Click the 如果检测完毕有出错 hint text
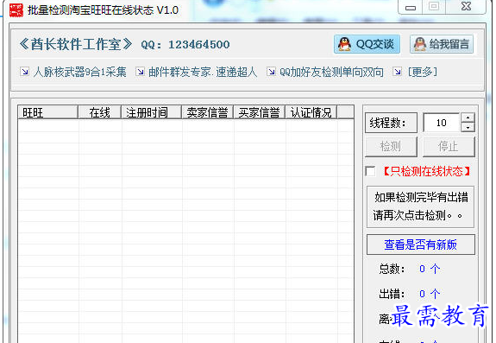Screen dimensions: 496x343 tap(421, 197)
